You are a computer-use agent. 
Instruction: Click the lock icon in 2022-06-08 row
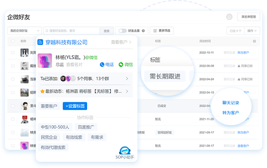[239, 66]
